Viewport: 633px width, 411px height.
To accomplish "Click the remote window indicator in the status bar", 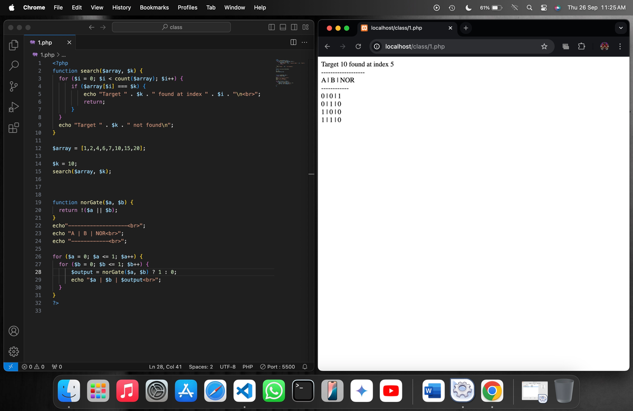I will click(11, 366).
